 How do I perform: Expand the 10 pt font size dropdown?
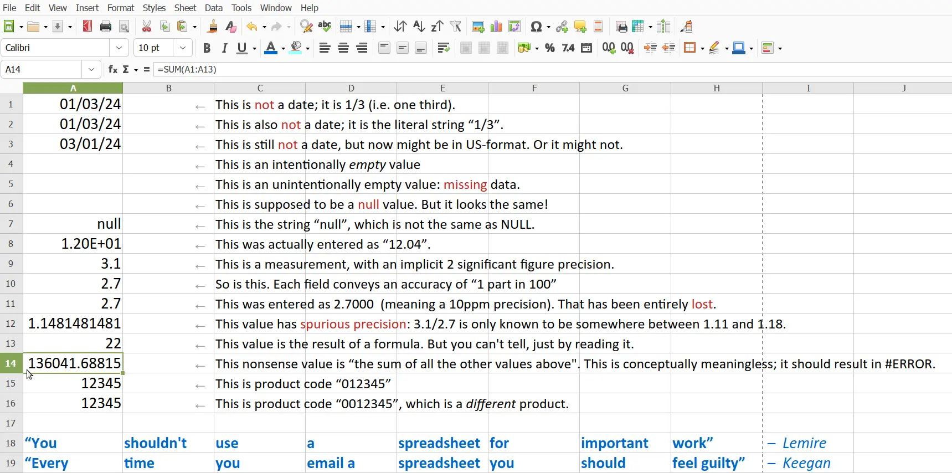183,48
